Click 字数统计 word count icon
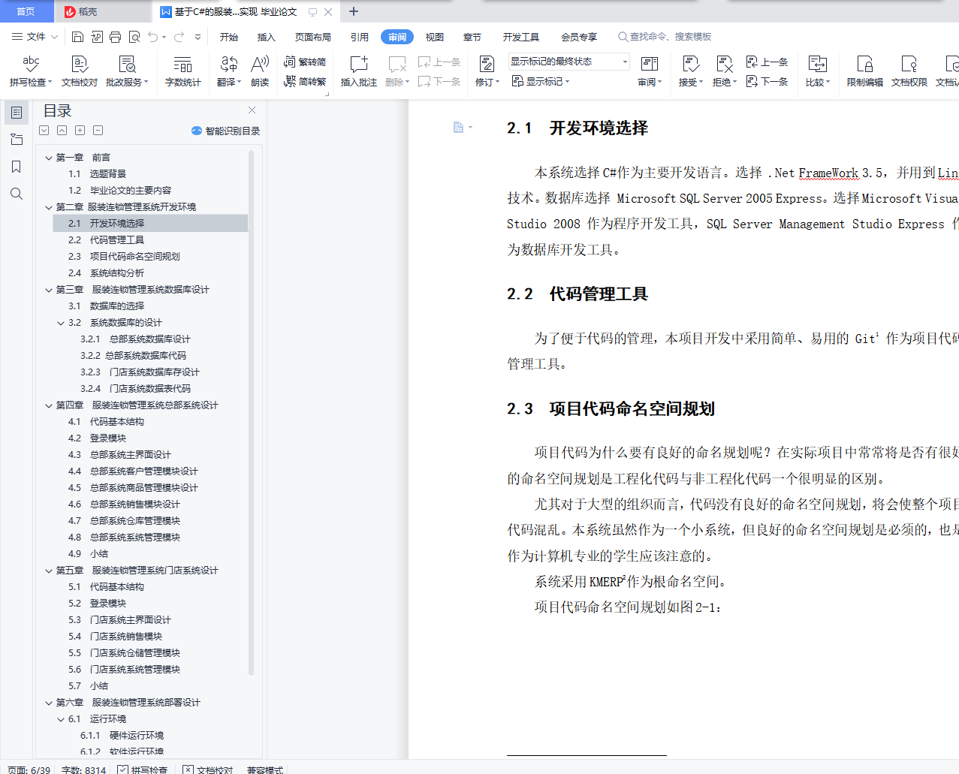This screenshot has height=774, width=959. tap(183, 72)
